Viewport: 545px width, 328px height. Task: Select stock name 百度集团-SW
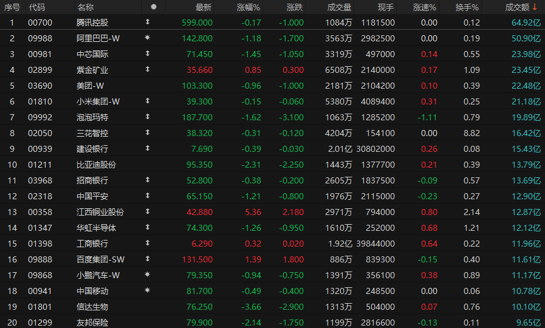(100, 259)
